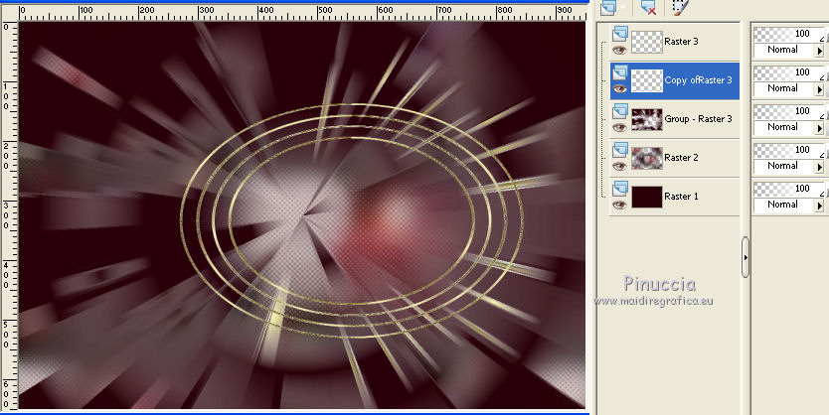Click layer type icon on Copy of Raster 3

(x=619, y=73)
